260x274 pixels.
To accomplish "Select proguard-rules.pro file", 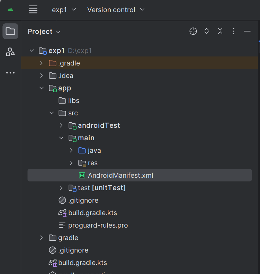I will click(98, 225).
